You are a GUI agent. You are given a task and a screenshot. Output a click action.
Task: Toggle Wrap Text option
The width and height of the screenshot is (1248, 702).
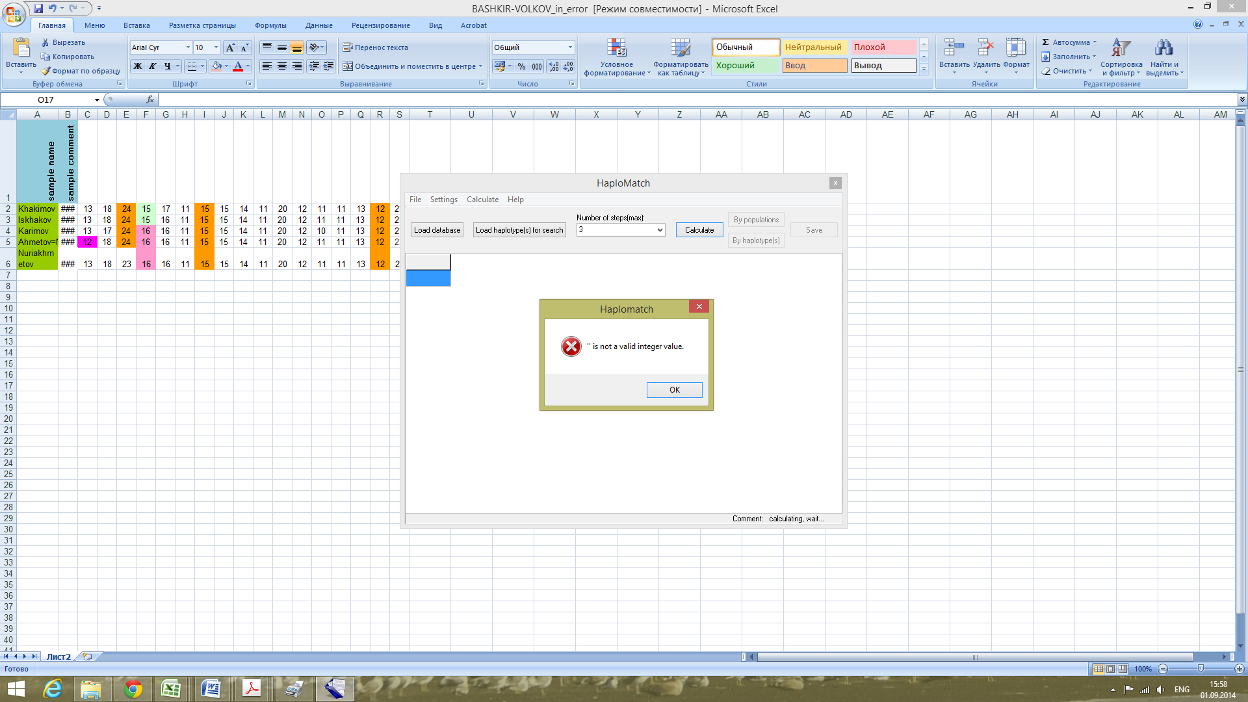click(x=376, y=47)
